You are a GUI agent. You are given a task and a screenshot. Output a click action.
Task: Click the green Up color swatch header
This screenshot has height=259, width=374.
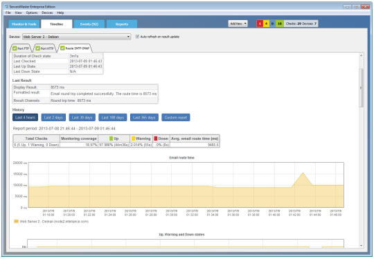111,139
